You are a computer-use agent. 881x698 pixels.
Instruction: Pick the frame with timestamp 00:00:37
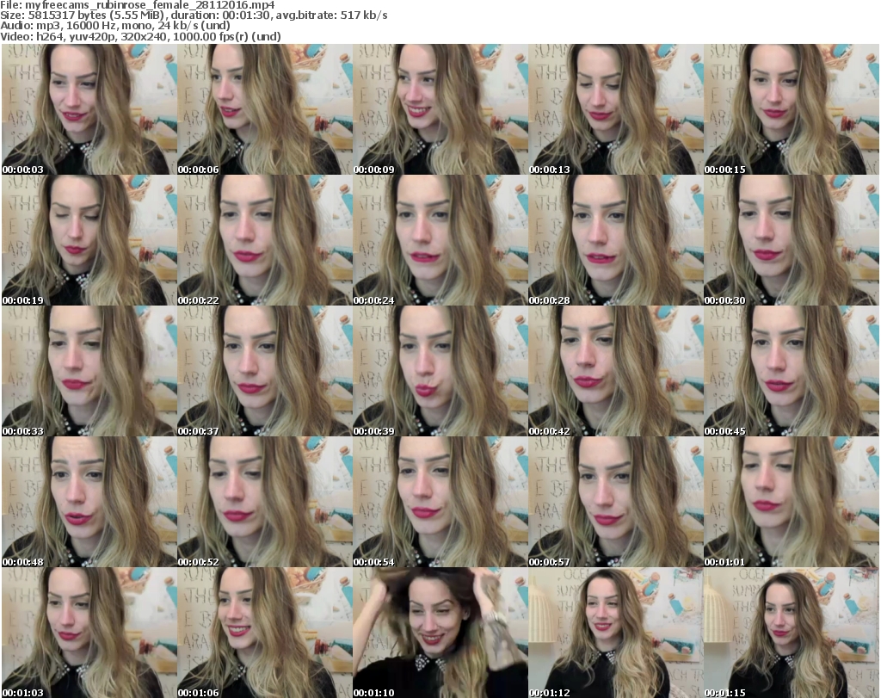click(265, 372)
